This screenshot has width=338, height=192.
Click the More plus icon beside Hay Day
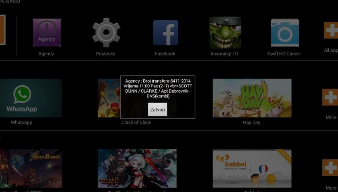pos(330,97)
